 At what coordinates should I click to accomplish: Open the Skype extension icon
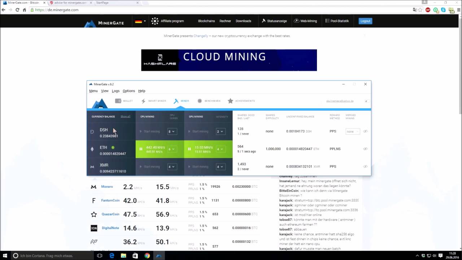pos(443,10)
